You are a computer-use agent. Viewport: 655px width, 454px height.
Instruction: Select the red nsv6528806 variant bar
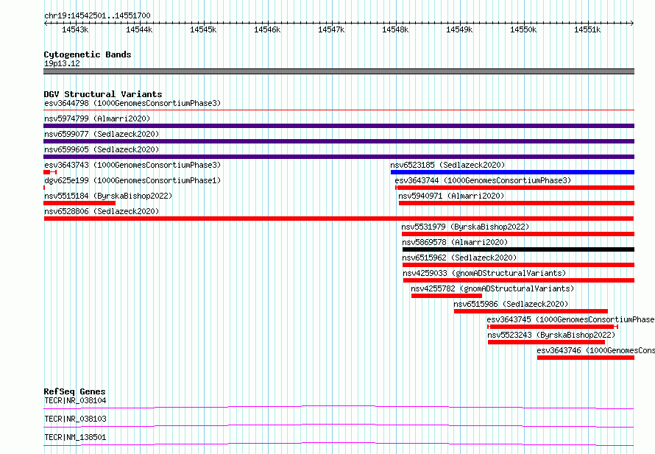coord(339,219)
